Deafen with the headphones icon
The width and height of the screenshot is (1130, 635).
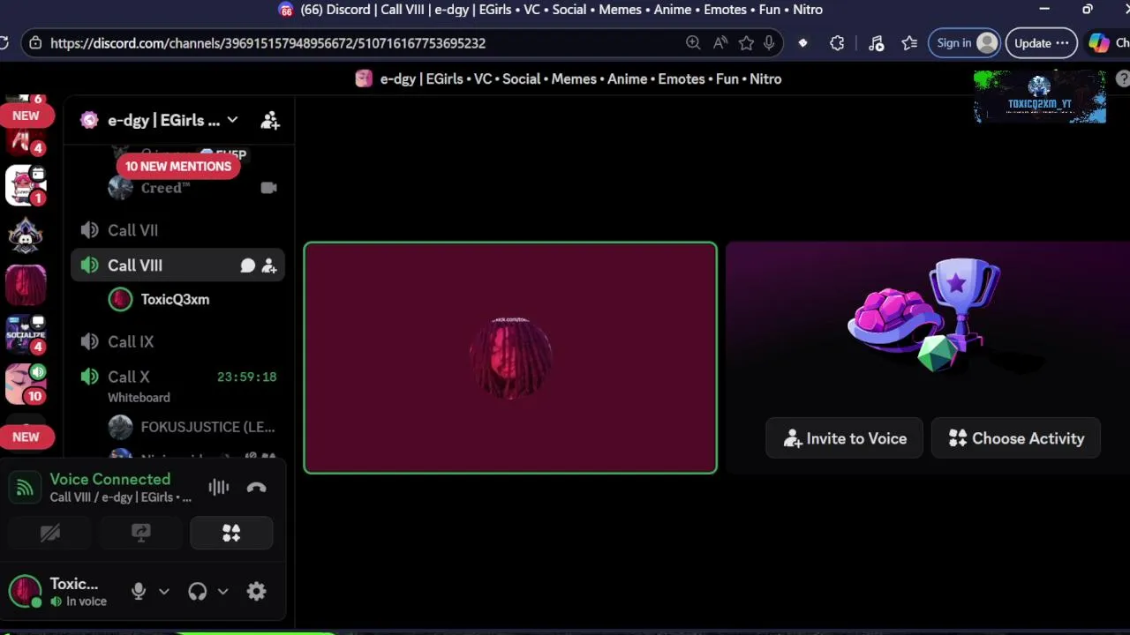coord(198,592)
